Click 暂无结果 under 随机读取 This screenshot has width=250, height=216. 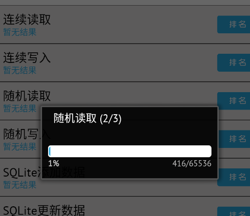click(20, 109)
